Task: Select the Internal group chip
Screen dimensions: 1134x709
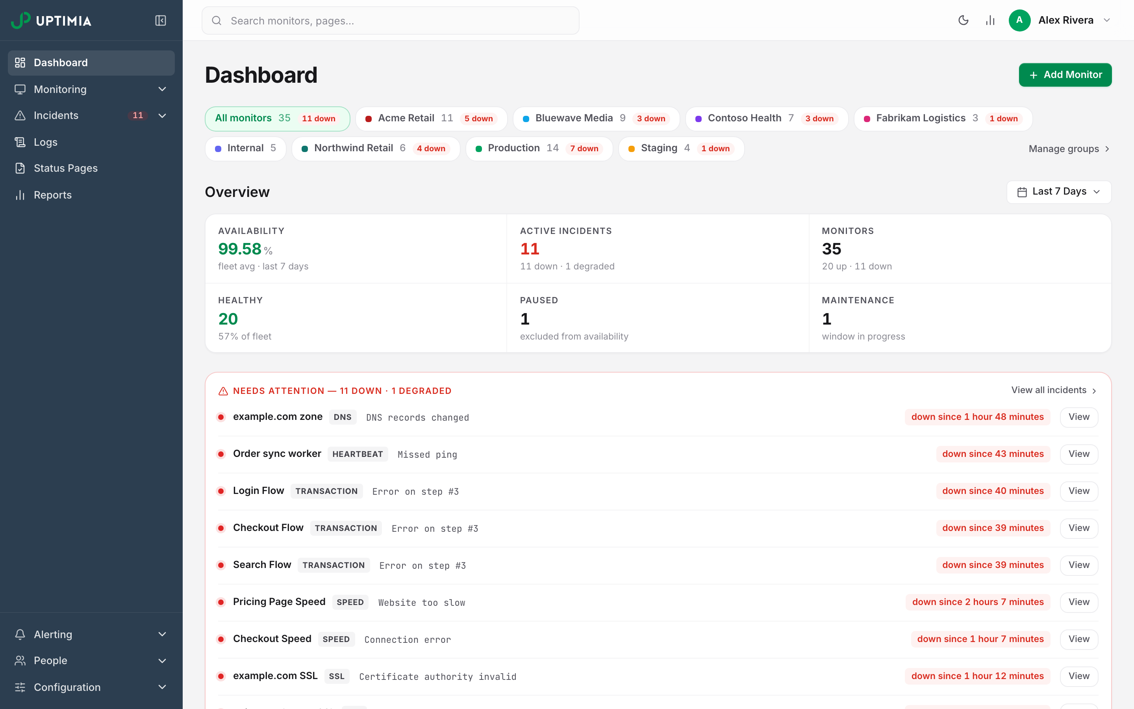Action: pos(246,148)
